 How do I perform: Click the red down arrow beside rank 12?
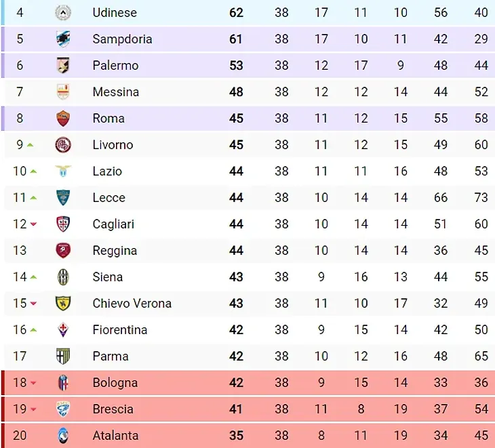point(33,224)
